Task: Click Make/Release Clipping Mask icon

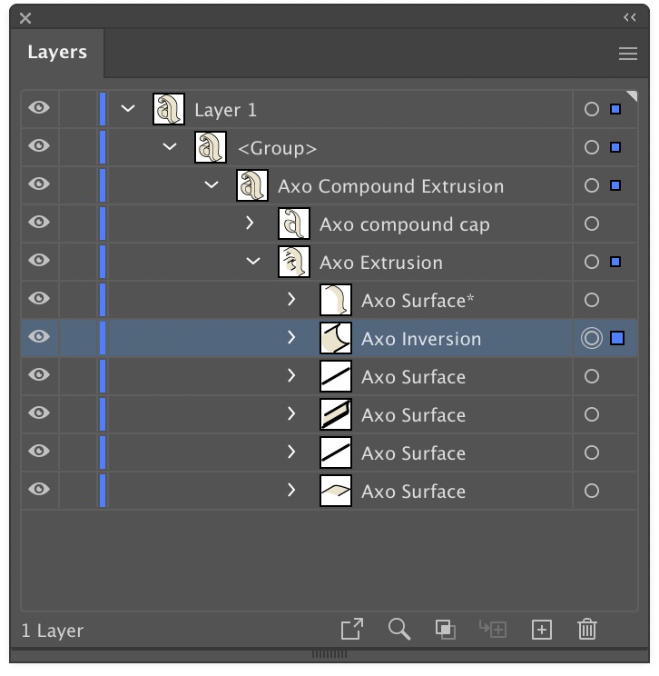Action: (446, 630)
